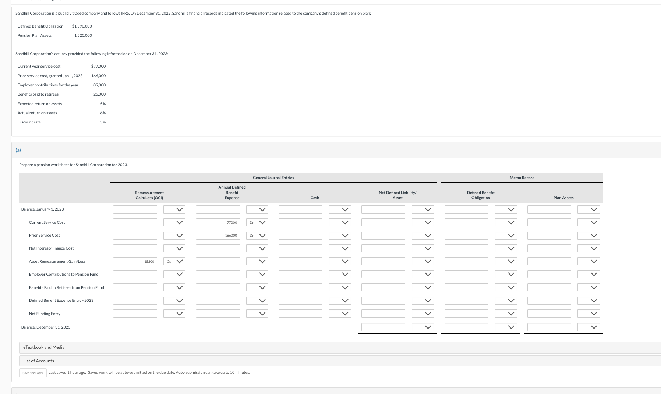Click Net Funding Entry Net Defined Liability/Asset field
661x394 pixels.
[x=383, y=314]
